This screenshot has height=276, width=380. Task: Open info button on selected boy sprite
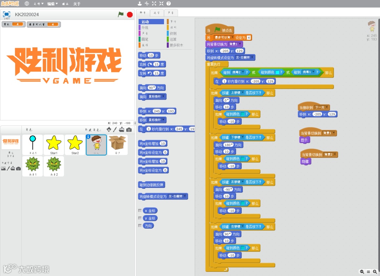88,137
